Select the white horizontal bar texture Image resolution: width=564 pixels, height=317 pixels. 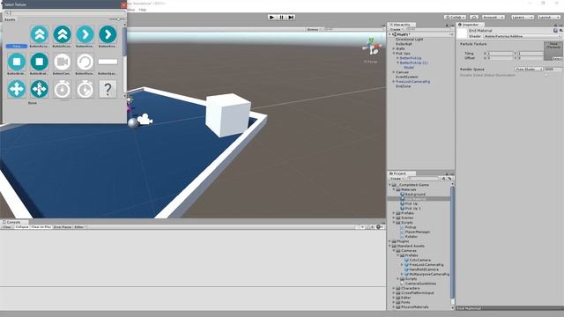108,62
